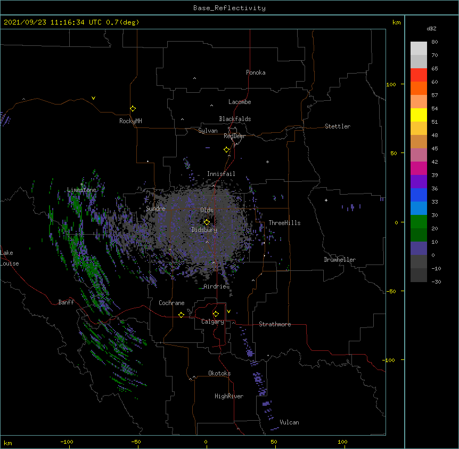Select the Sundre label
Screen dimensions: 459x449
[x=155, y=209]
